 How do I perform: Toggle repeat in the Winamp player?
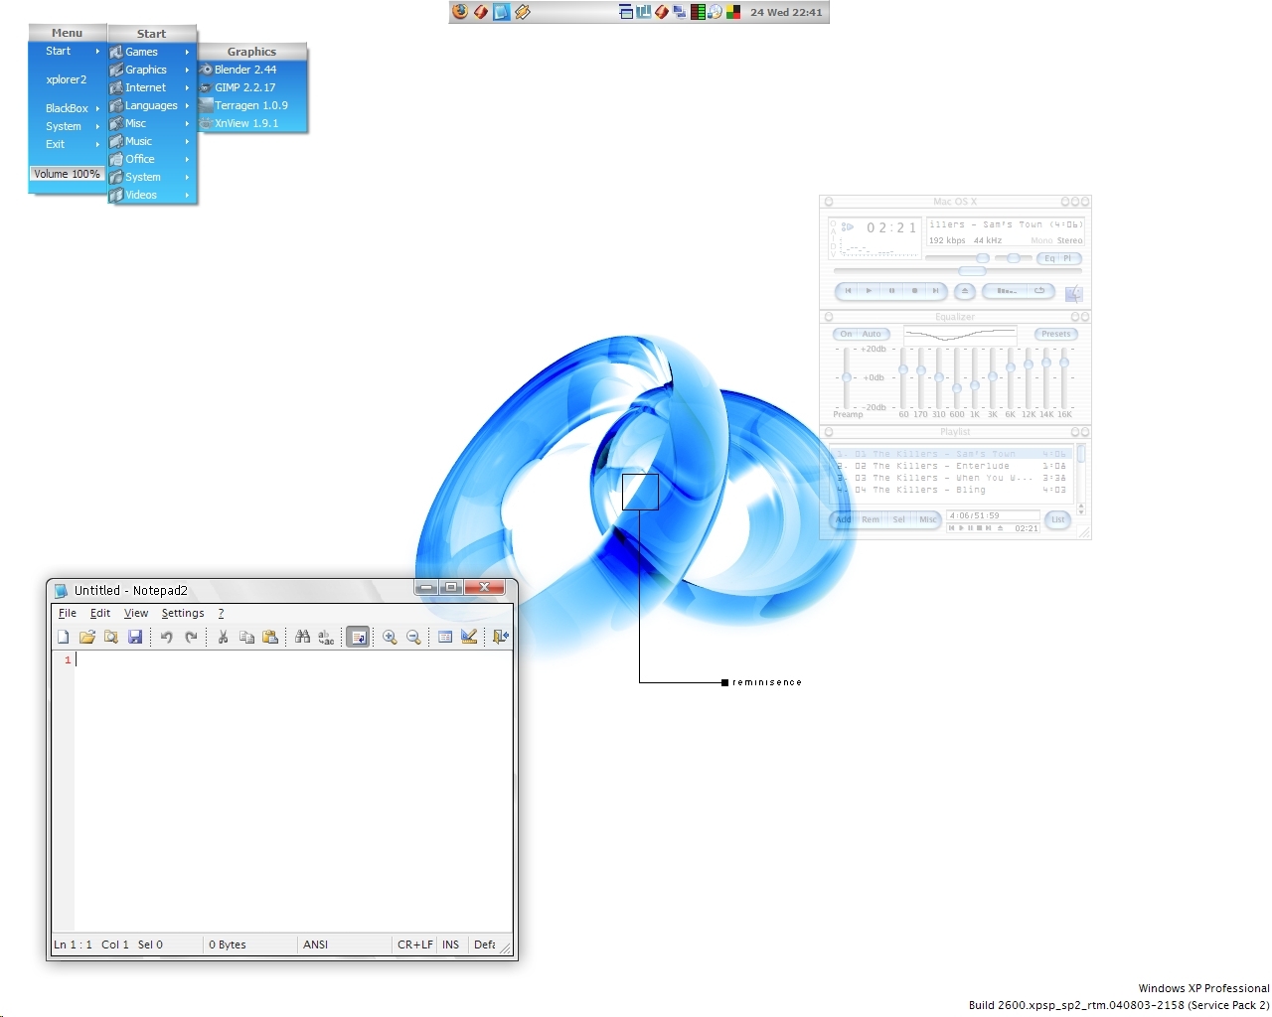point(1040,291)
